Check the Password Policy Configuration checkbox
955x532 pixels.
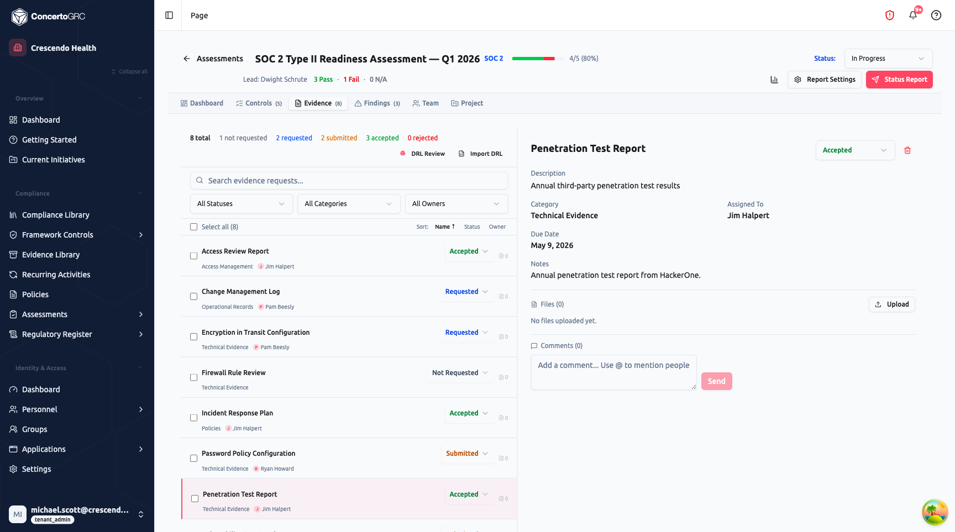coord(193,459)
